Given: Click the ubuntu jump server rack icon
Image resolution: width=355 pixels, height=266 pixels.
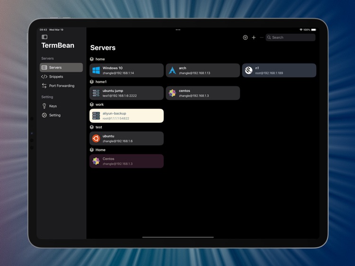Looking at the screenshot, I should 96,93.
